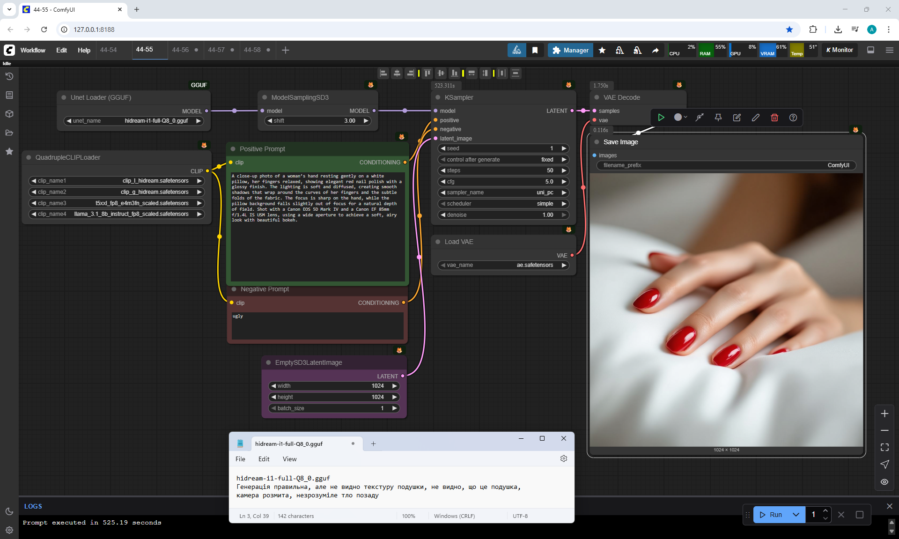Toggle the dark theme moon icon
This screenshot has width=899, height=539.
click(x=9, y=511)
